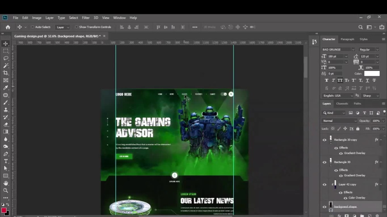Open the English: USA language dropdown
The height and width of the screenshot is (217, 387).
click(337, 96)
